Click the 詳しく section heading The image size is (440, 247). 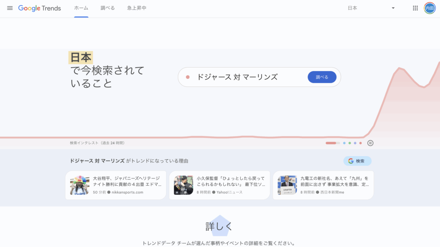point(219,226)
